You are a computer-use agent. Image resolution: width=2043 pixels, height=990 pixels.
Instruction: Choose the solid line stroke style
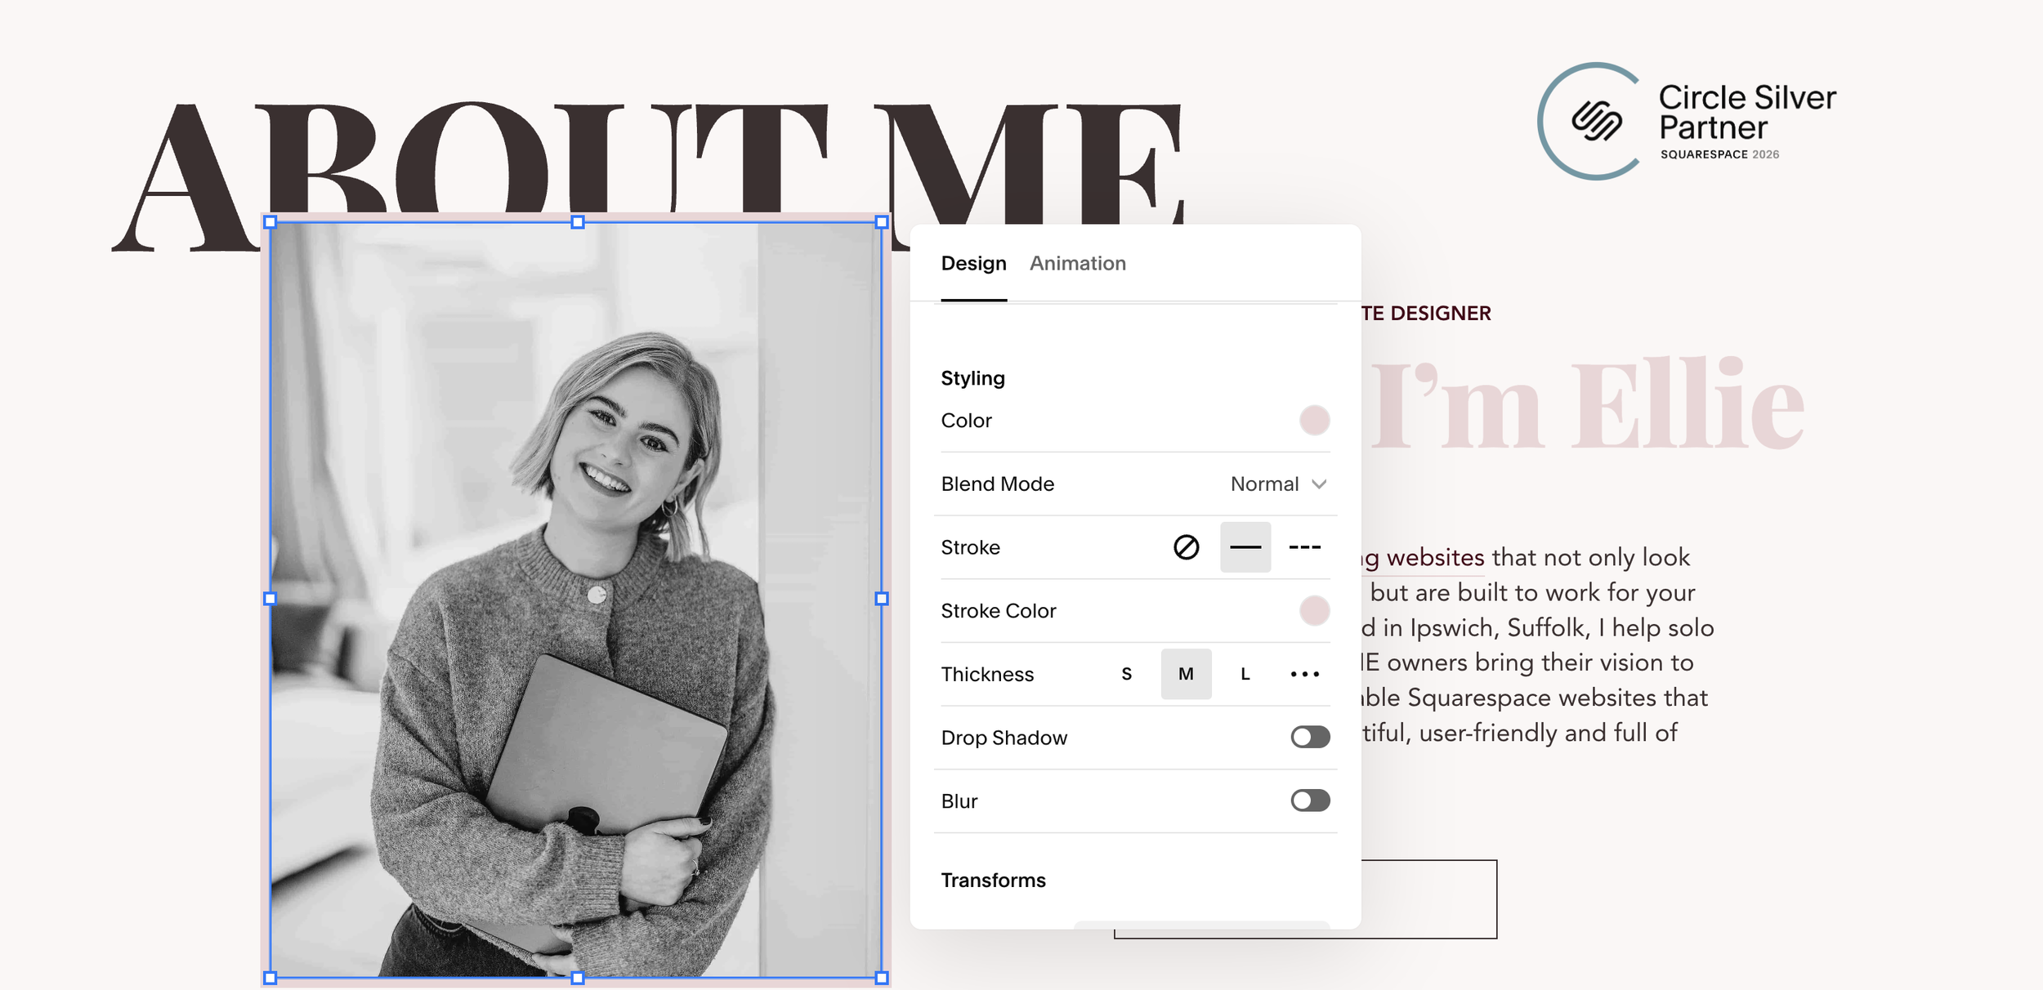coord(1245,547)
